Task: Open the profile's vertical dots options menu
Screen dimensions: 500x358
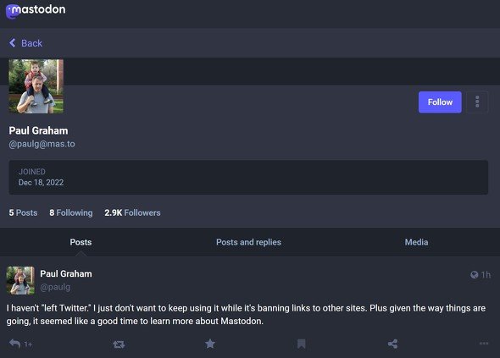Action: click(x=477, y=102)
